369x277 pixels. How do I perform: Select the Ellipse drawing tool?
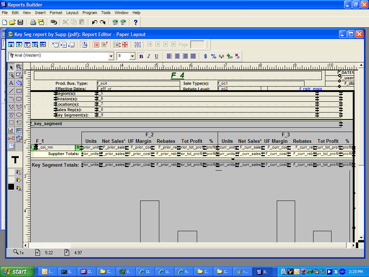coord(19,115)
